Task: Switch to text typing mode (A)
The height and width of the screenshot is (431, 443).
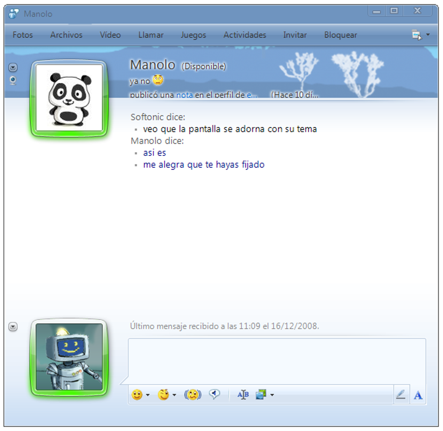Action: 418,395
